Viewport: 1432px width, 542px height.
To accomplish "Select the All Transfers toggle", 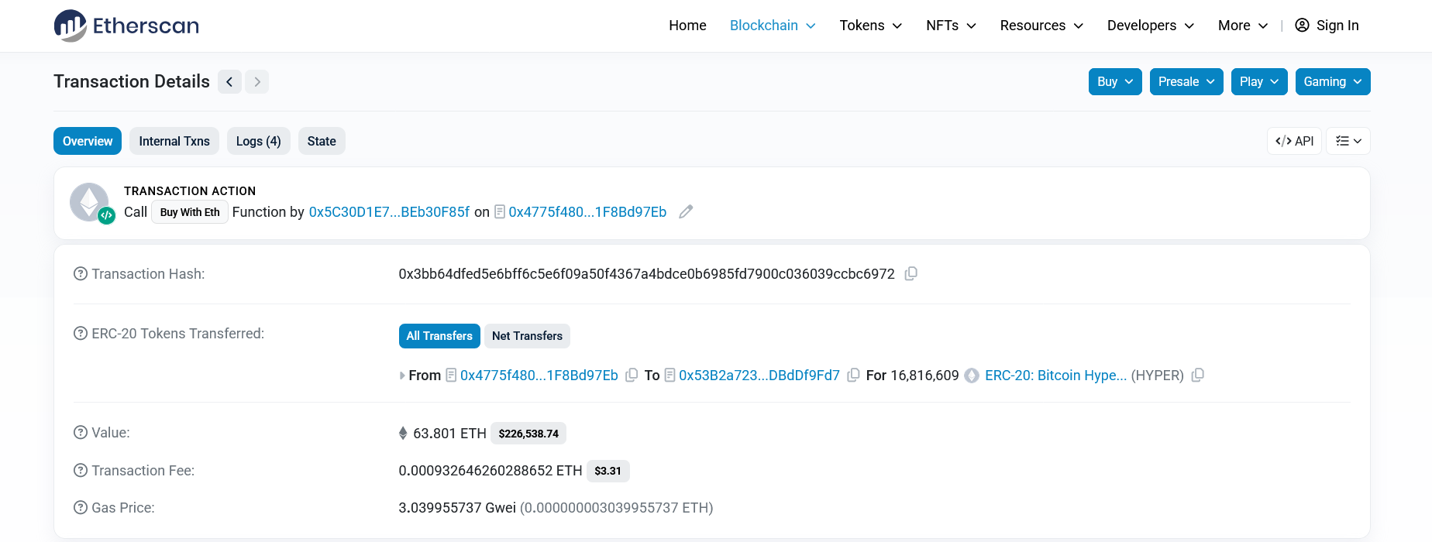I will point(439,336).
